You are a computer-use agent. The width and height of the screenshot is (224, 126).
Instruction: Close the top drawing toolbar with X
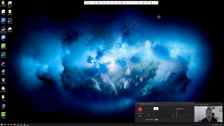156,3
